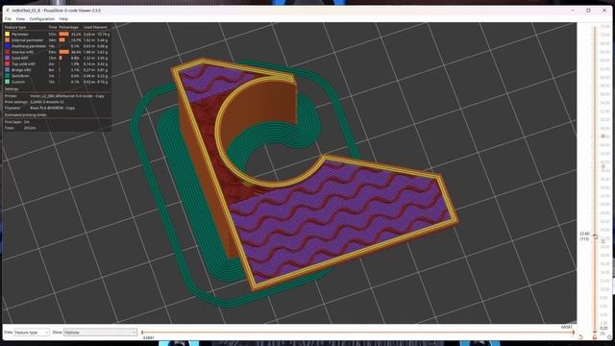This screenshot has height=346, width=615.
Task: Toggle Top solid infill feature visibility
Action: (x=57, y=63)
